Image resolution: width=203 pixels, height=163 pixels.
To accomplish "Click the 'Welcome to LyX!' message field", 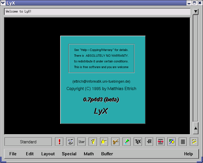I will (x=97, y=11).
